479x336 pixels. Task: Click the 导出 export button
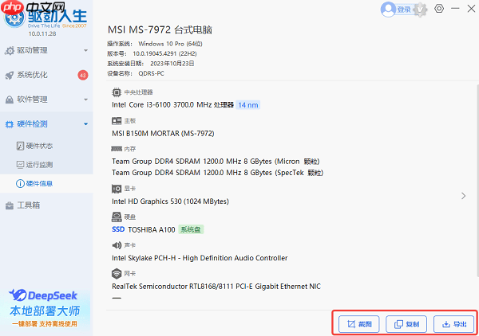(x=454, y=324)
